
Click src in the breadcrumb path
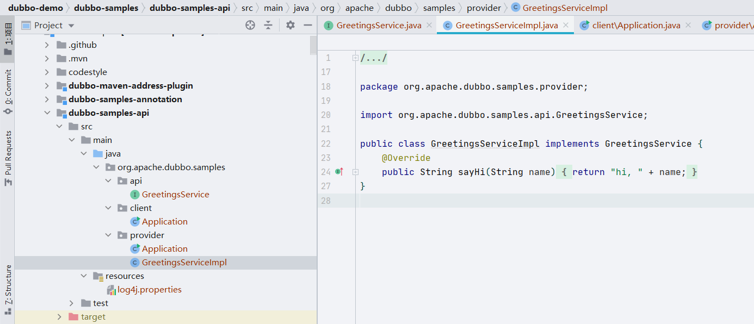click(x=247, y=8)
